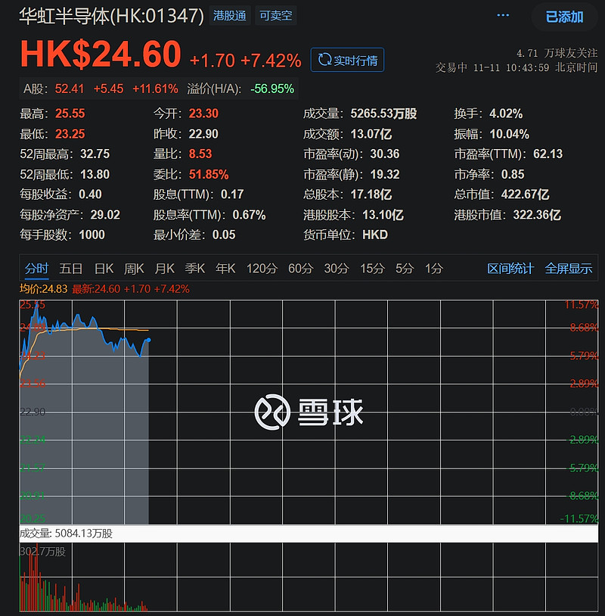Click the 市盈率(动) value 30.36
Viewport: 605px width, 616px height.
click(x=385, y=154)
